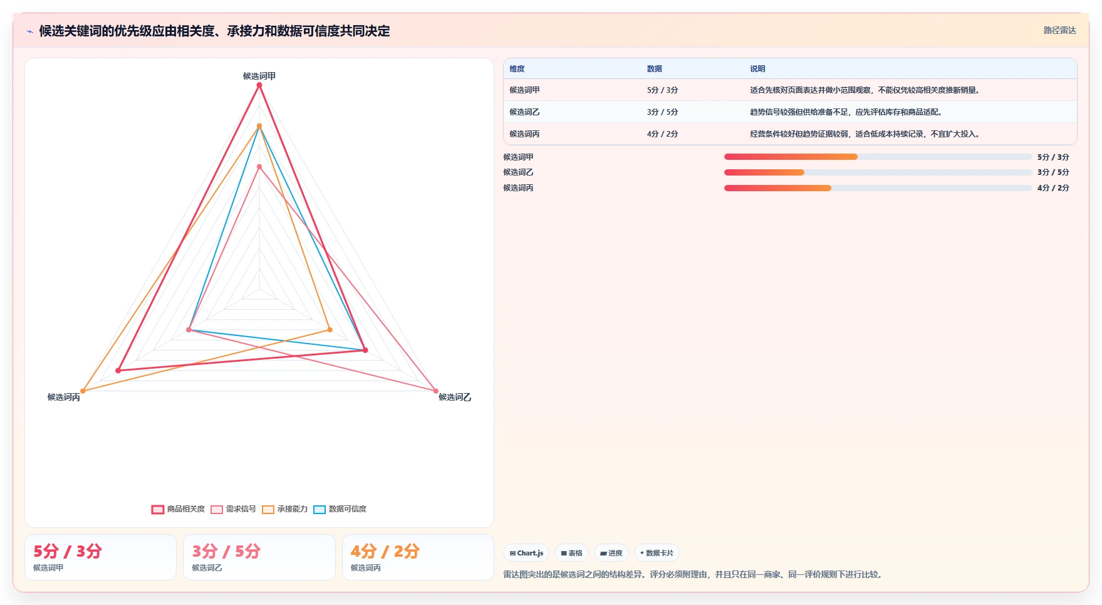This screenshot has width=1102, height=605.
Task: Click the pink data point at the 候选词乙 vertex
Action: (436, 391)
